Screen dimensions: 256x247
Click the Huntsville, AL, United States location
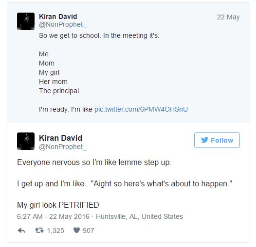click(139, 216)
